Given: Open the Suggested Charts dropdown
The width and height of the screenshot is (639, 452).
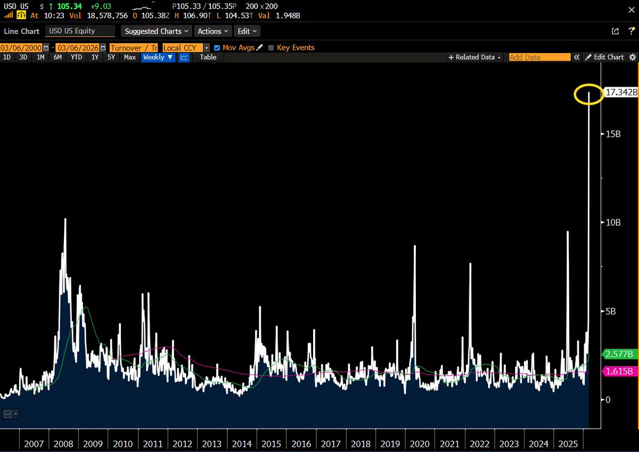Looking at the screenshot, I should [x=156, y=31].
